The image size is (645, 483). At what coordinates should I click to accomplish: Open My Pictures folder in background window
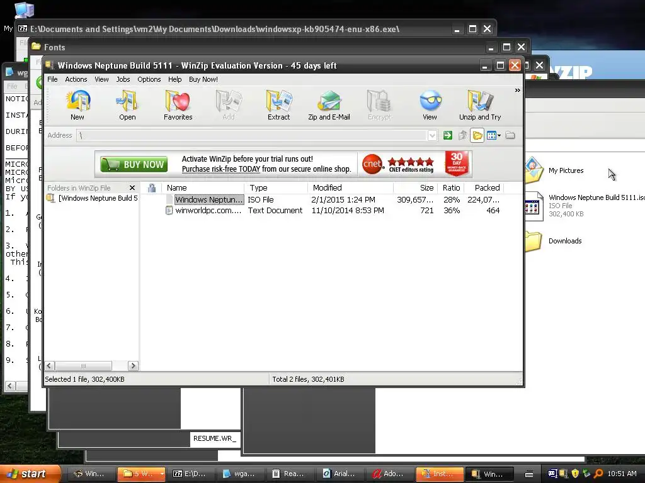[554, 170]
